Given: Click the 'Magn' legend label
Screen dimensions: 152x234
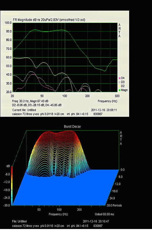Looking at the screenshot, I should [x=124, y=90].
